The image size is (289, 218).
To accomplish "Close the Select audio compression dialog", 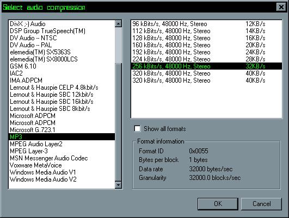I will pyautogui.click(x=281, y=7).
